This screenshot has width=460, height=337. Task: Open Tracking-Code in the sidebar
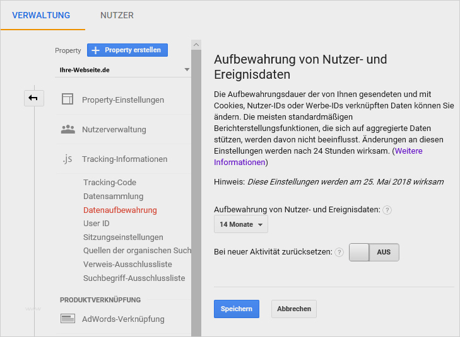110,183
